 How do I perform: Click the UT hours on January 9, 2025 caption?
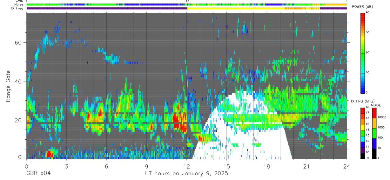tap(186, 174)
